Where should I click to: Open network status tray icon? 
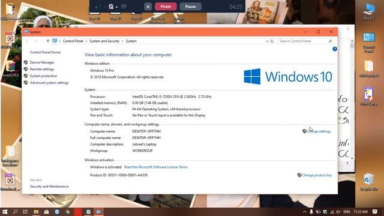(x=332, y=212)
